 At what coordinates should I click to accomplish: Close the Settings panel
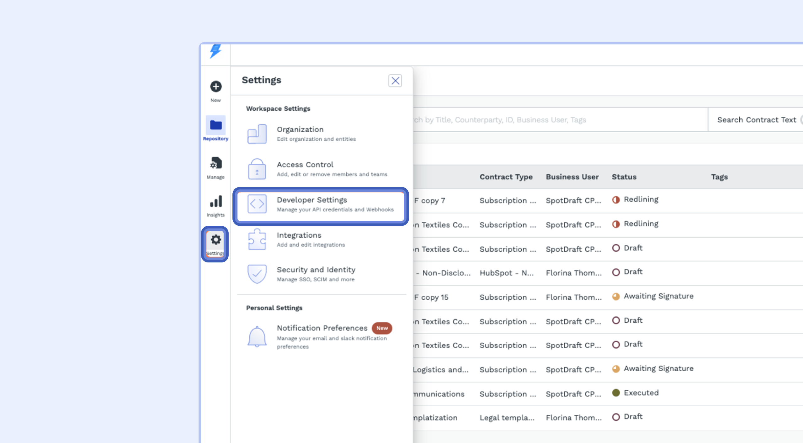(395, 81)
